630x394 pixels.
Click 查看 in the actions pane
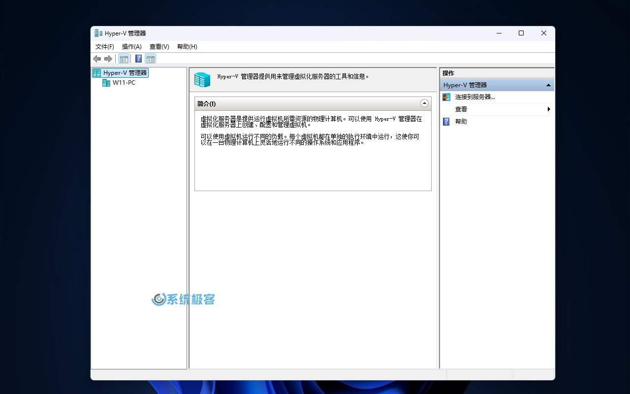(x=461, y=109)
